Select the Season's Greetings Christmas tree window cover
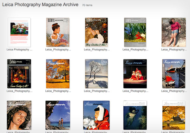The image size is (190, 133). pos(19,74)
